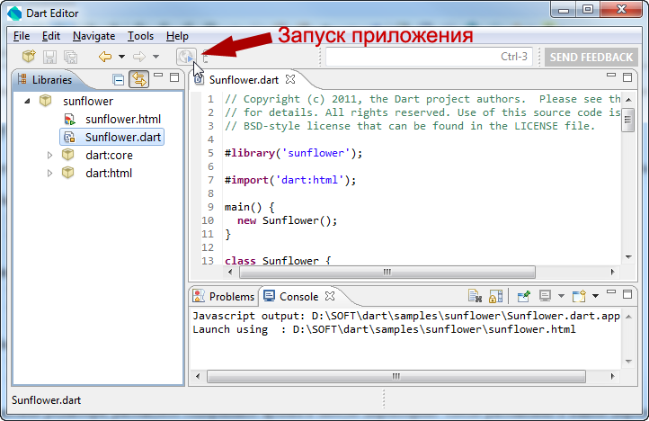Toggle the Scroll Lock console icon

(495, 296)
